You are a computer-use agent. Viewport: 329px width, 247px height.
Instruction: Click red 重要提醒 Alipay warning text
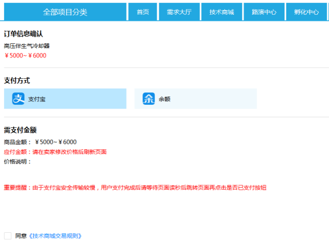click(135, 188)
